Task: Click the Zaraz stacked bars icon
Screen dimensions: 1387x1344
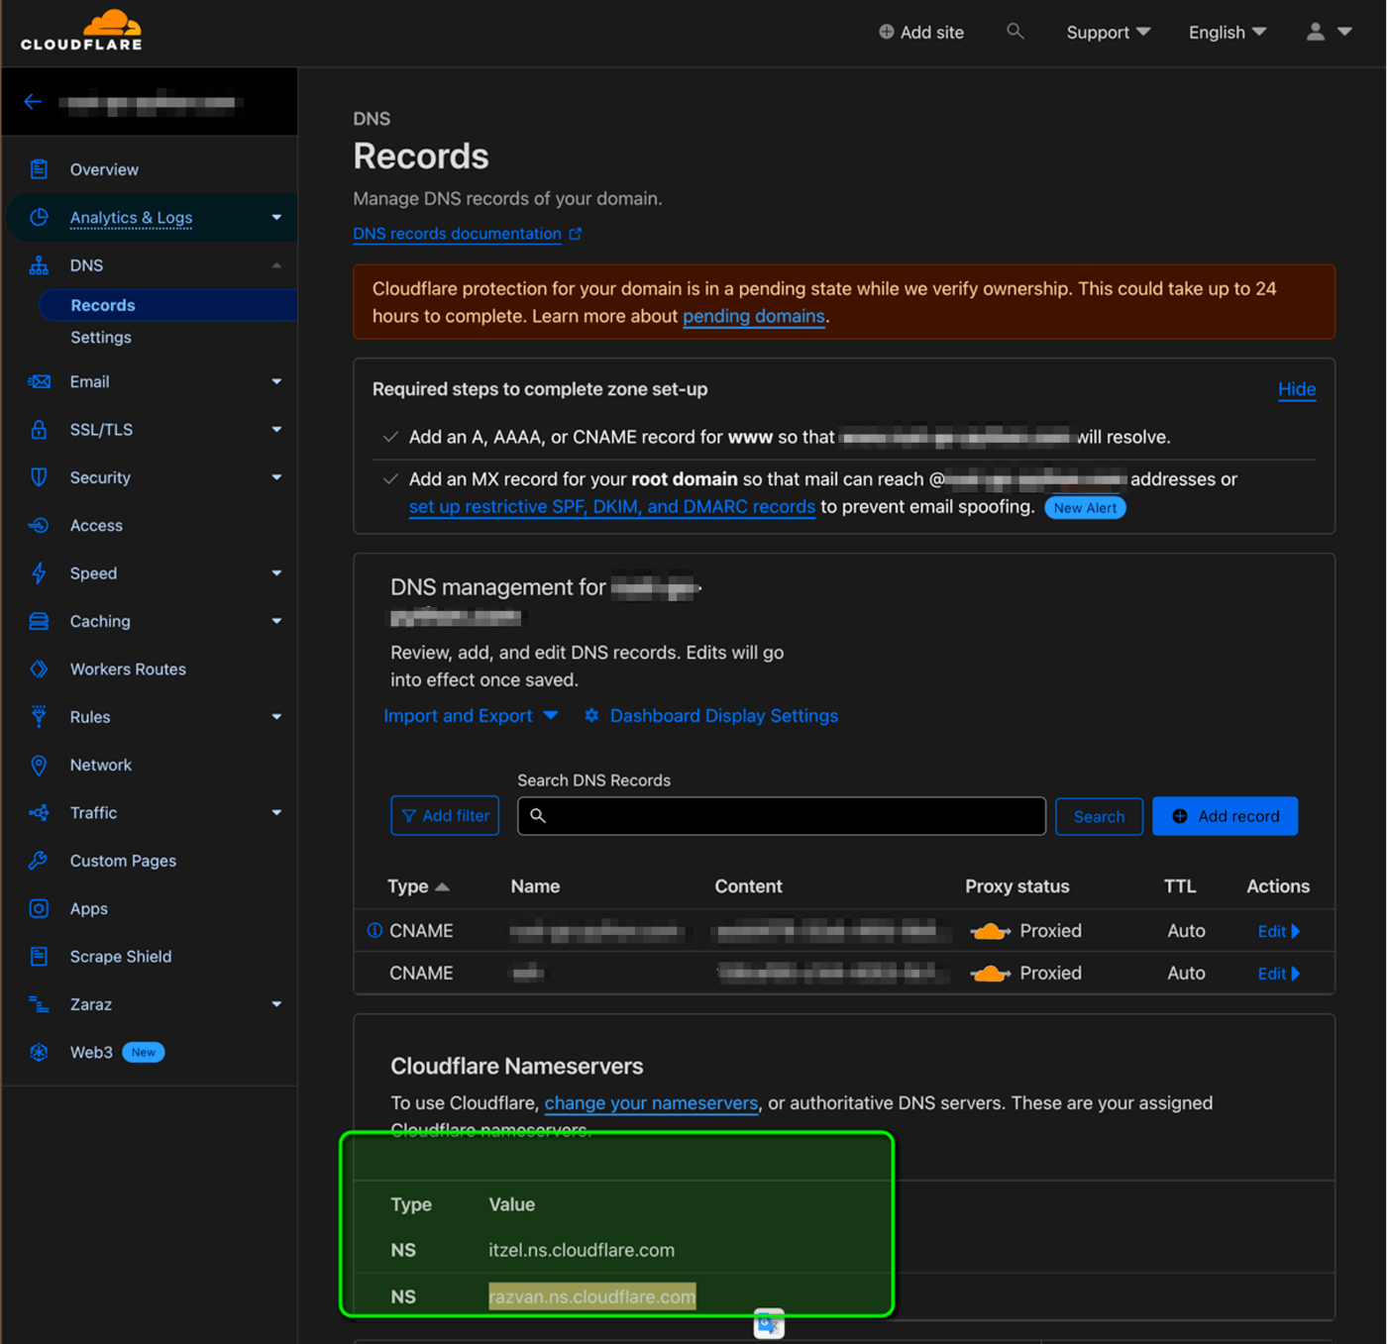Action: coord(39,1004)
